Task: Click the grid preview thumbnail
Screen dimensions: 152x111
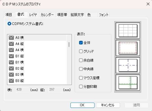Action: (x=128, y=31)
